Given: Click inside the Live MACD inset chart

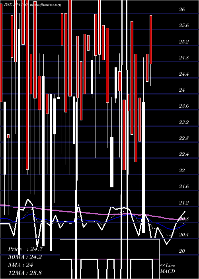Looking at the screenshot, I should [109, 259].
